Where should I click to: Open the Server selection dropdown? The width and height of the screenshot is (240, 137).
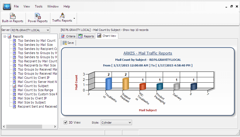[x=48, y=30]
